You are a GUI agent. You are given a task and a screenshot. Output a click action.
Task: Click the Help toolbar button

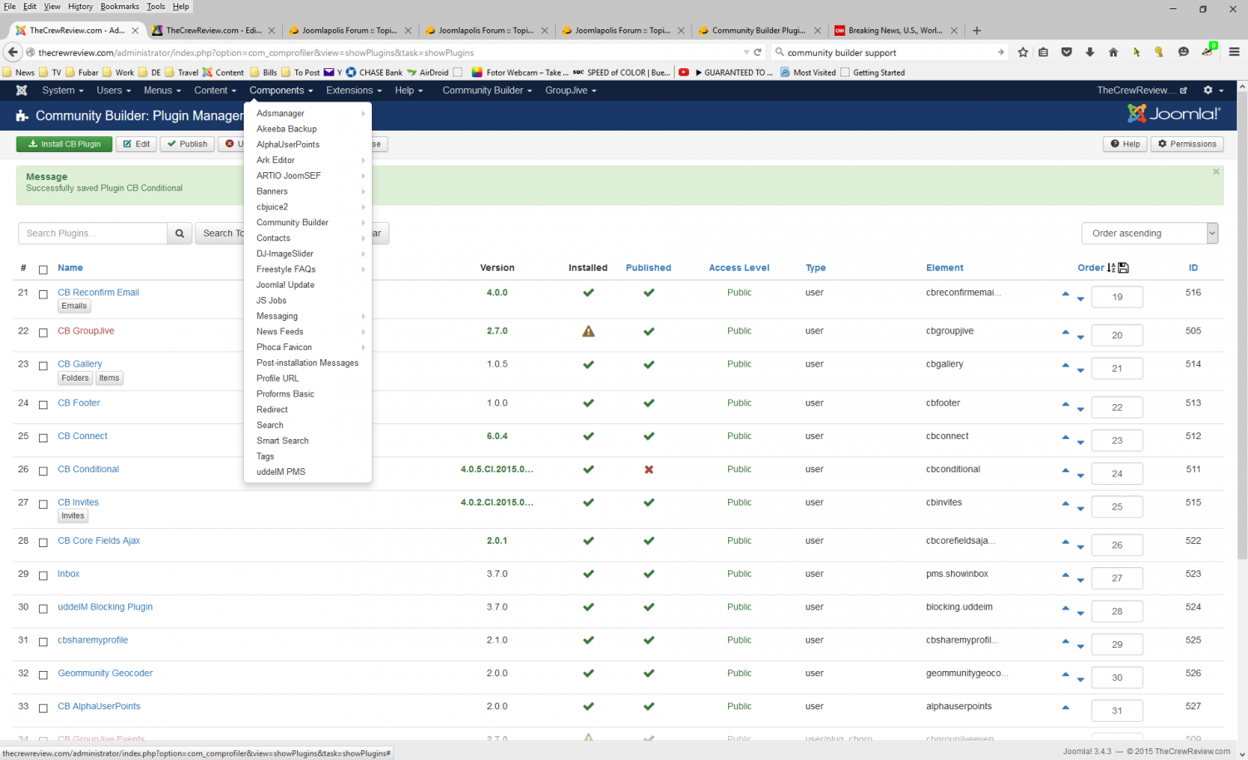[x=1125, y=144]
